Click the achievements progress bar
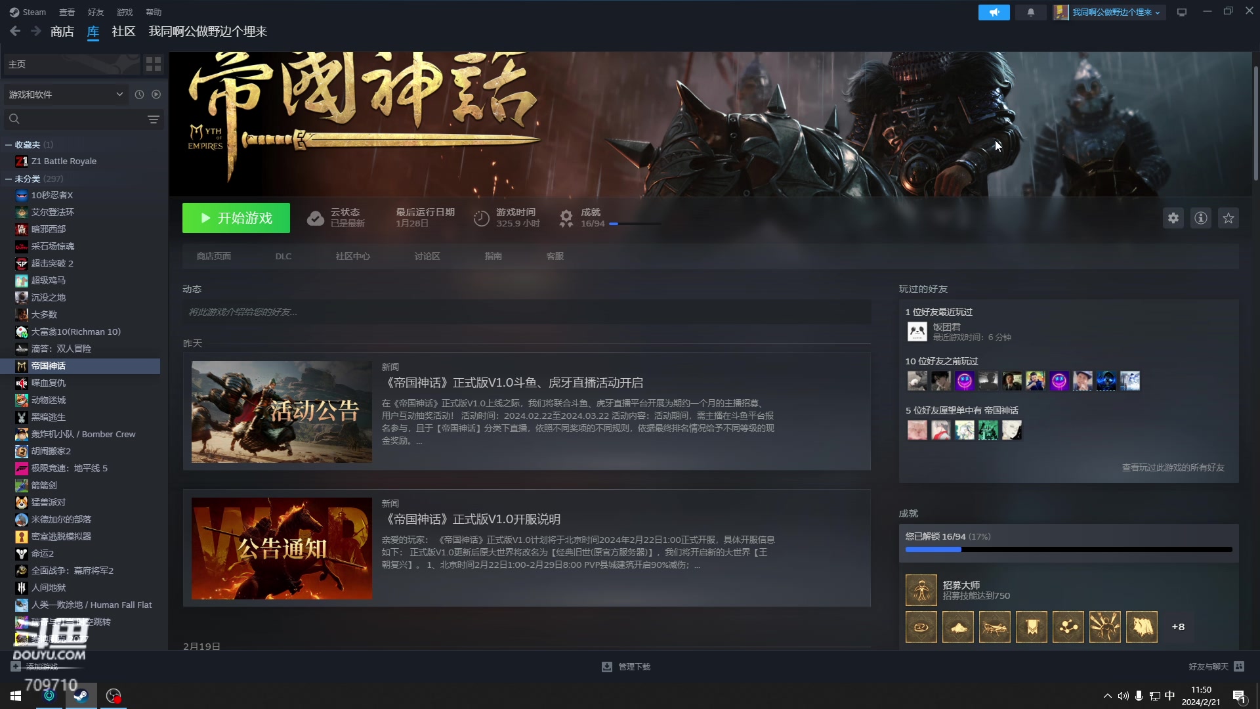 1068,549
